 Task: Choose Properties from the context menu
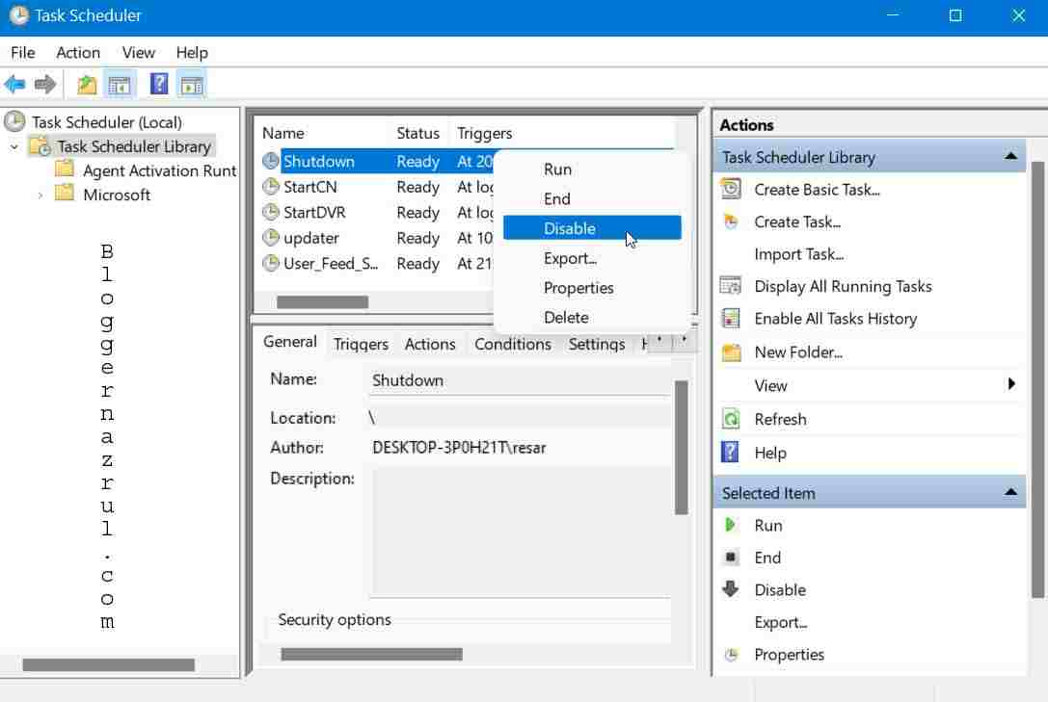click(x=592, y=288)
